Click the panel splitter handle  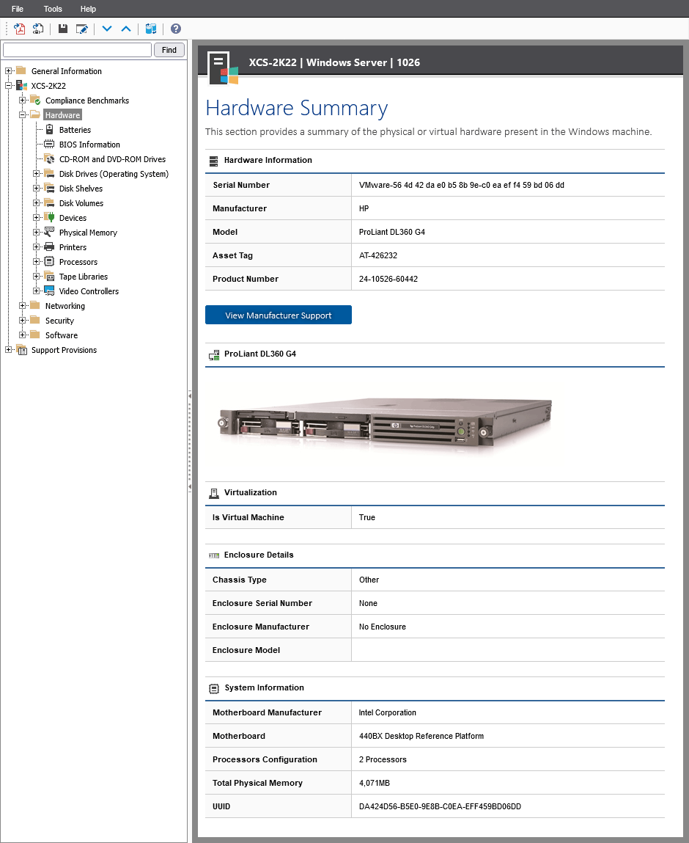[190, 441]
